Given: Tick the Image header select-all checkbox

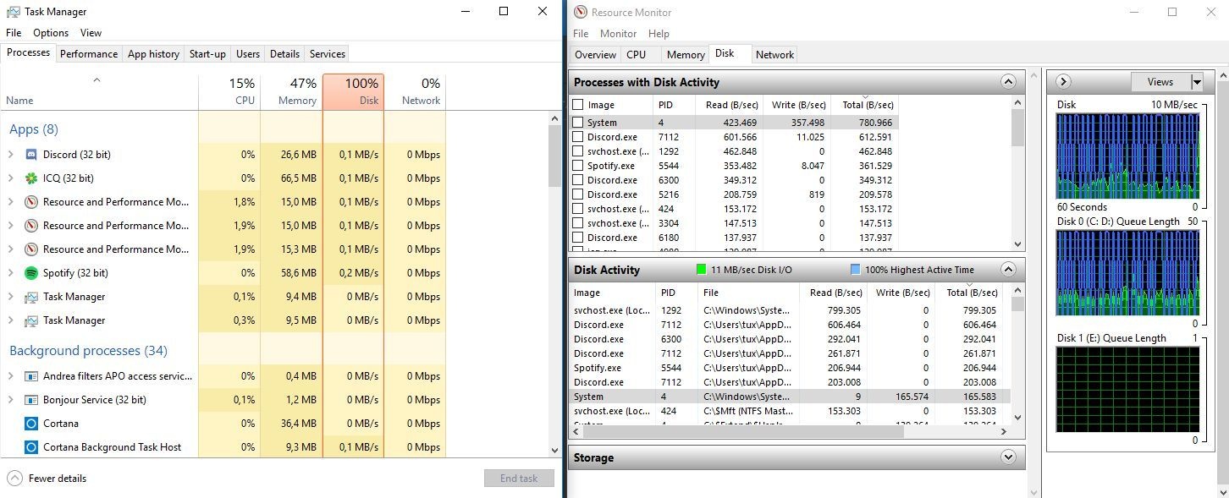Looking at the screenshot, I should point(578,105).
